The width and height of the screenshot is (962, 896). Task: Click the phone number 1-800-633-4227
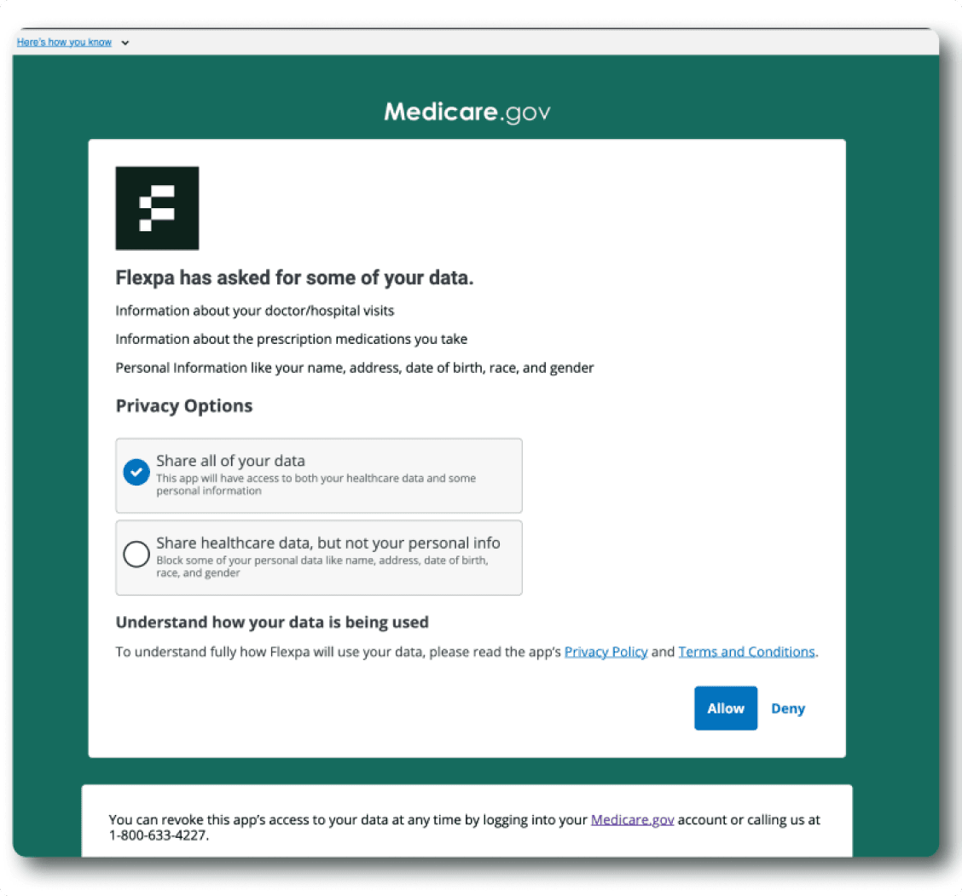[158, 836]
